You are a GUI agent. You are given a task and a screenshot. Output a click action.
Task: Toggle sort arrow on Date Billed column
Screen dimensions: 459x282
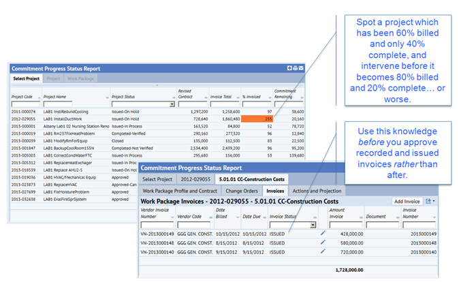click(x=238, y=217)
